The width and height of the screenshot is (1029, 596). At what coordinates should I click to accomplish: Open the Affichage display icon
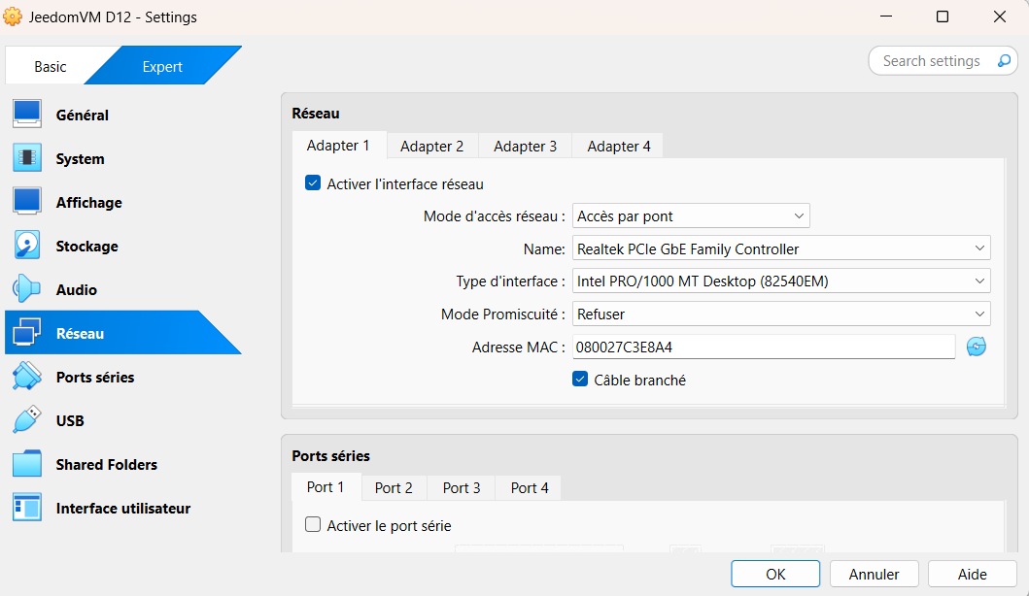[x=27, y=202]
